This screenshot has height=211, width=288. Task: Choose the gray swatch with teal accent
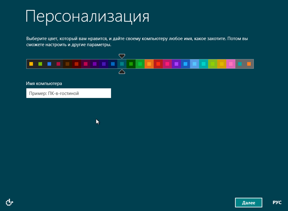[x=240, y=64]
